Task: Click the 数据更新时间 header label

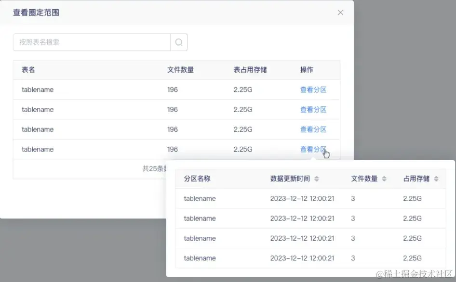Action: (290, 179)
